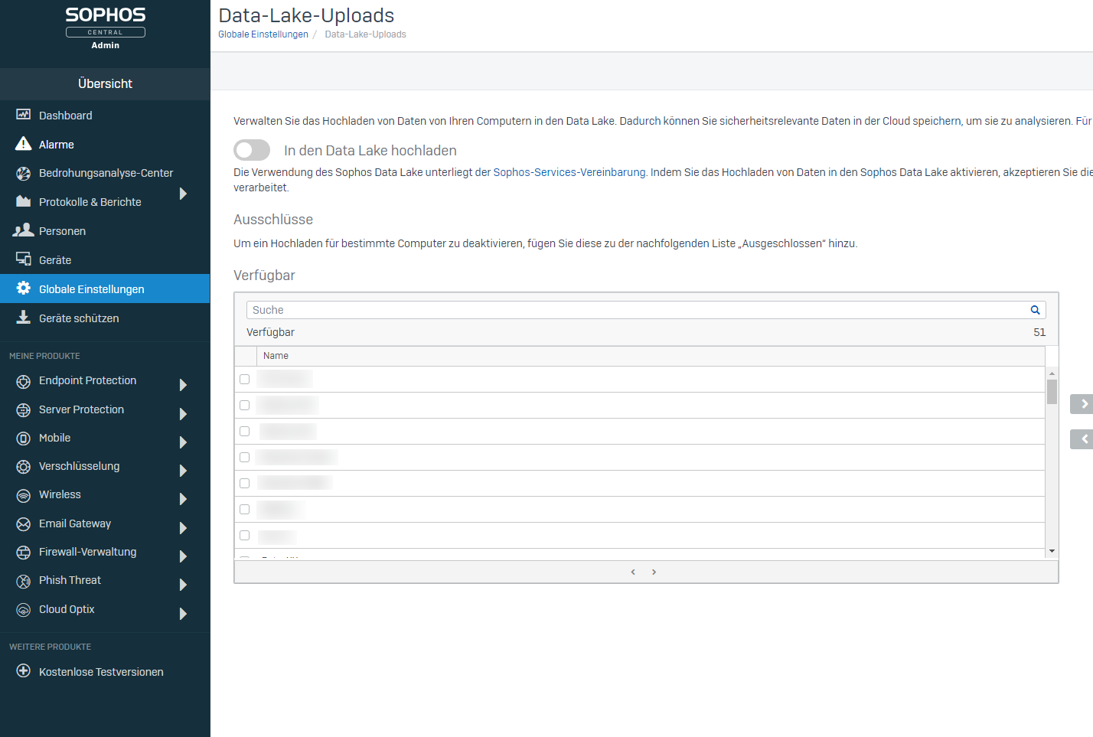Expand the Protokolle & Berichte arrow
Screen dimensions: 1093x737
pos(183,194)
